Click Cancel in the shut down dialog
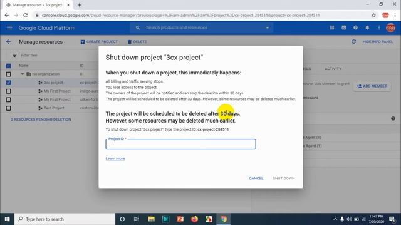Image resolution: width=401 pixels, height=225 pixels. click(x=256, y=178)
